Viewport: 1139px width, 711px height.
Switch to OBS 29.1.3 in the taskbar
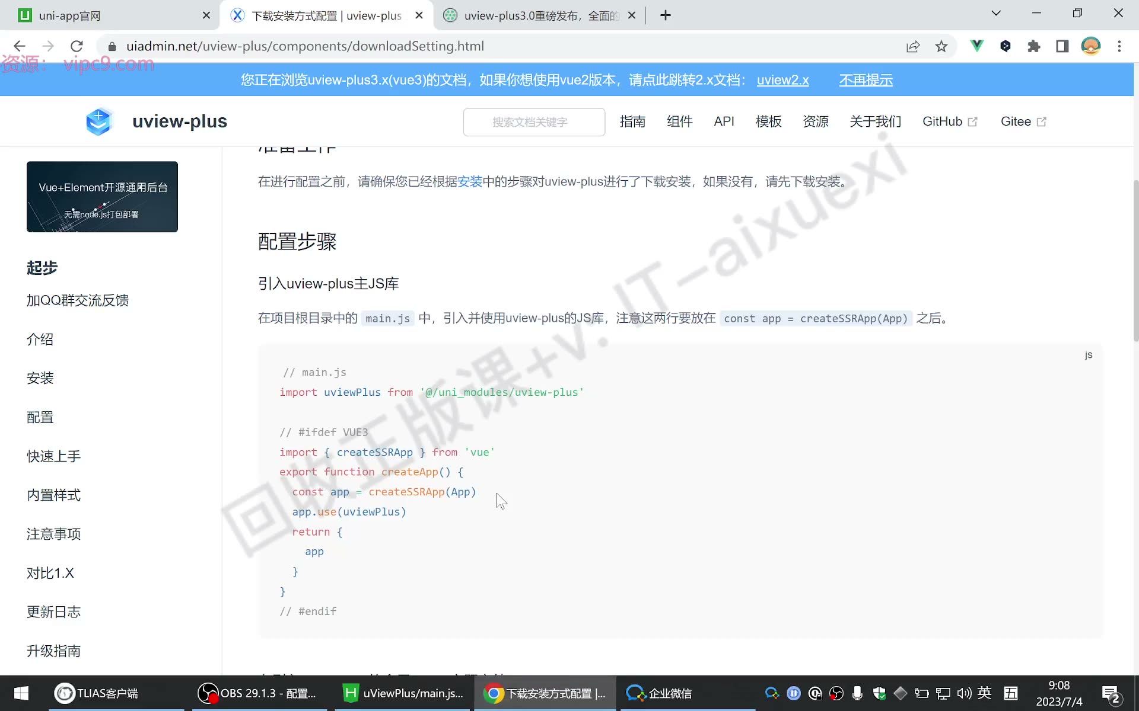pyautogui.click(x=259, y=693)
